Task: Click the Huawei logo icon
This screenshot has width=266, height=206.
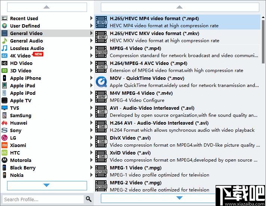Action: 4,123
